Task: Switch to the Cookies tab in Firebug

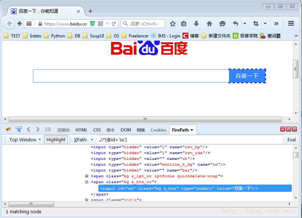Action: 158,130
